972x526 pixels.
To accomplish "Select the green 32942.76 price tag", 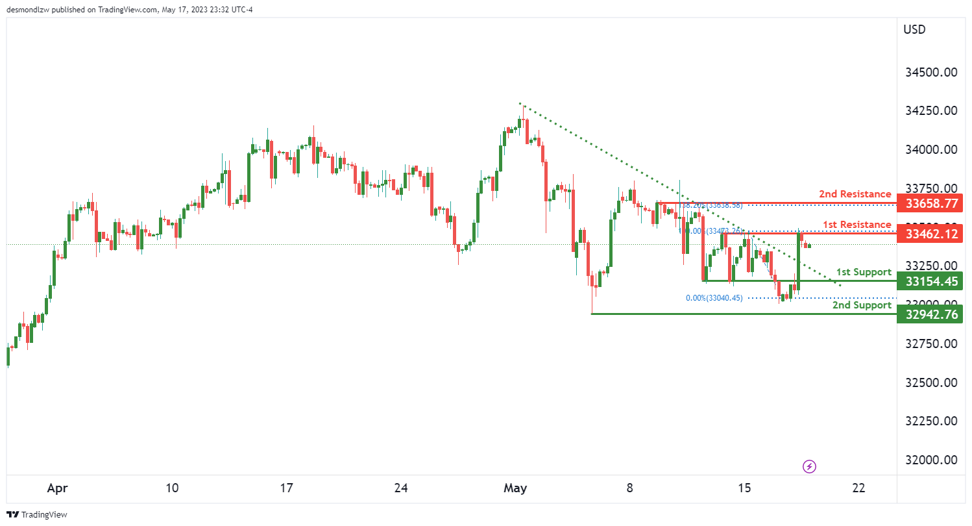I will pyautogui.click(x=929, y=314).
